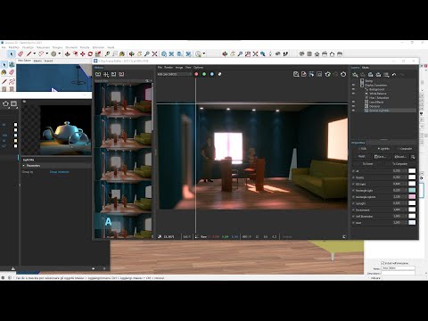The height and width of the screenshot is (321, 428).
Task: Click the second icon in VFB History toolbar
Action: tap(106, 74)
